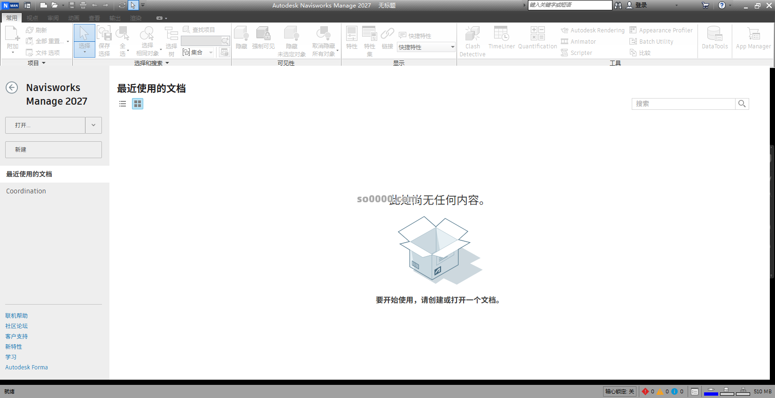Open the Quantification tool

coord(537,38)
